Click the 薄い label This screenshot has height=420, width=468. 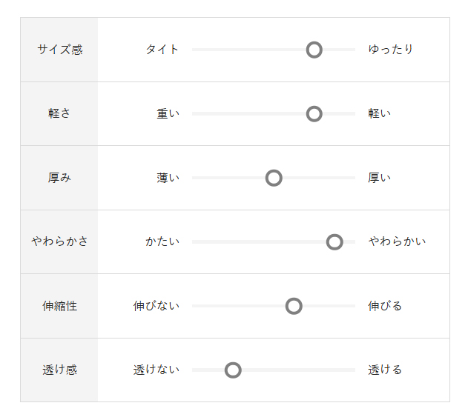[x=168, y=178]
